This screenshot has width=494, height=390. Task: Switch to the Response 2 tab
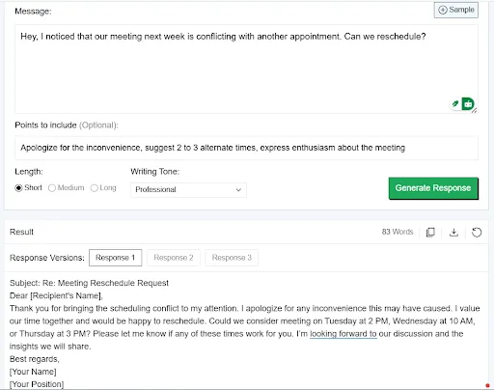[x=174, y=258]
